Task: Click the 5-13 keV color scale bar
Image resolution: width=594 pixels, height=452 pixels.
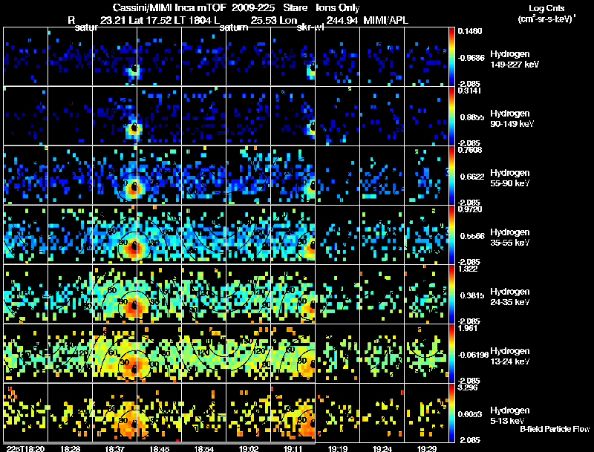Action: point(451,413)
